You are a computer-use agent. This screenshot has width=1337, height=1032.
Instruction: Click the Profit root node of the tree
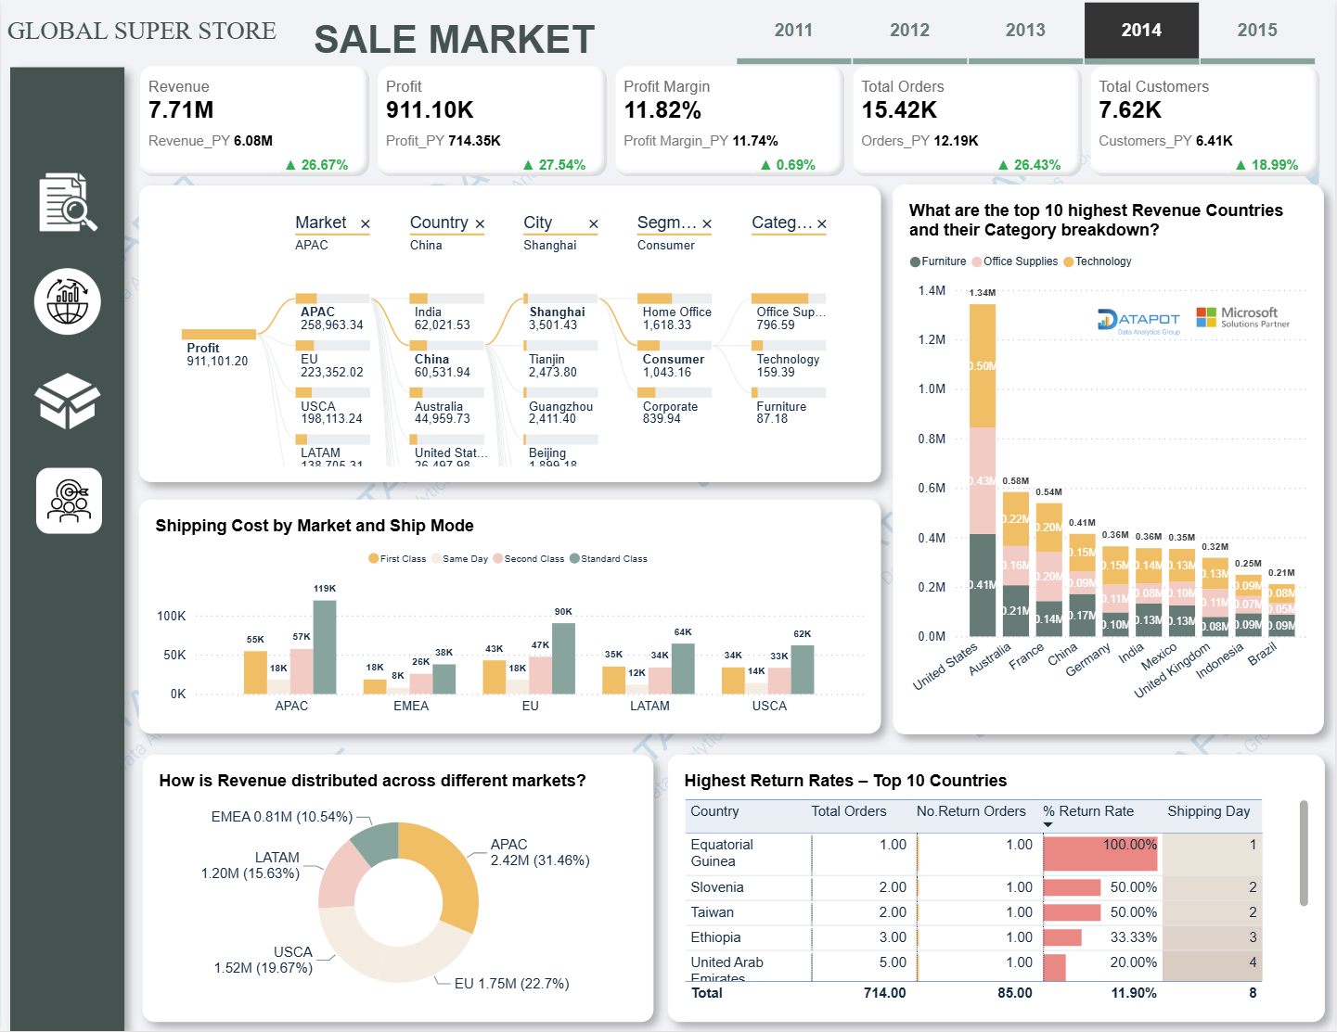point(219,349)
